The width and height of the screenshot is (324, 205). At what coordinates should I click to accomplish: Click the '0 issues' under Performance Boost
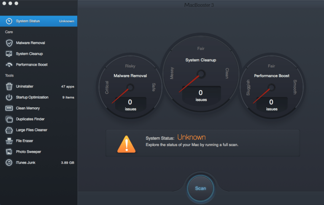coord(272,104)
